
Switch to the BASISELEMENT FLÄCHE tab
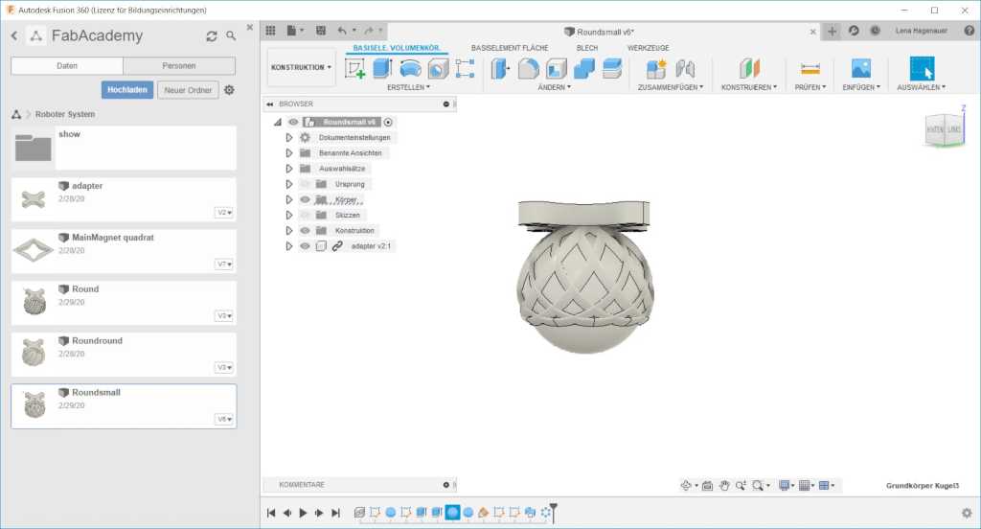pos(510,48)
